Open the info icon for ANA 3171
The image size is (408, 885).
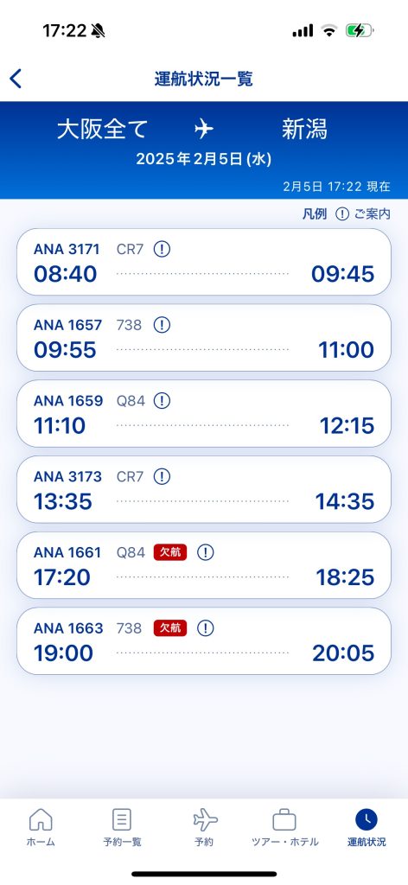tap(162, 249)
